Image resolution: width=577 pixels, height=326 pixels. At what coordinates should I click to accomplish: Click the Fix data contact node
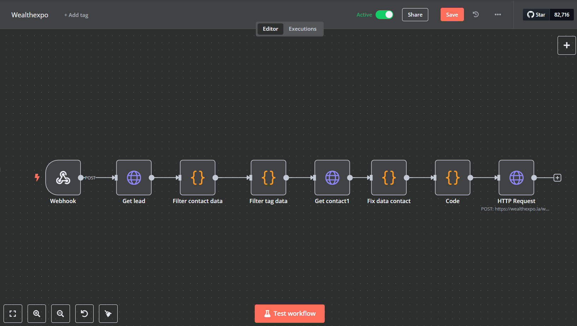389,178
